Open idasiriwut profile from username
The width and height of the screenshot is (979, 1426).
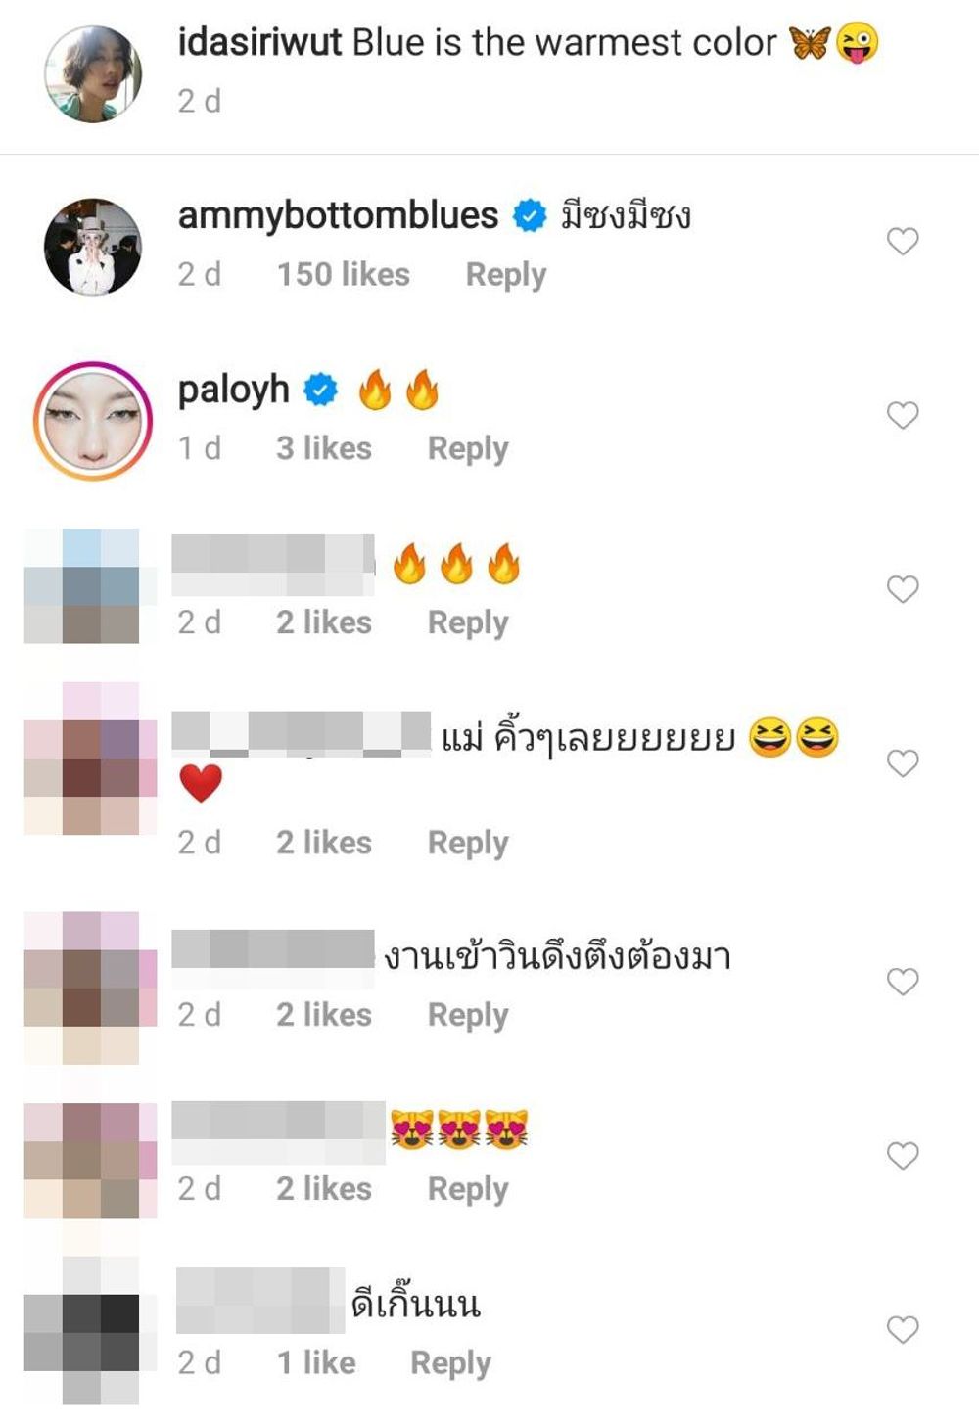tap(259, 43)
